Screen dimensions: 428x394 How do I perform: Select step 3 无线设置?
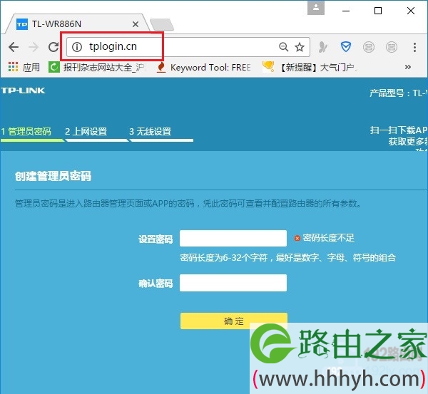(x=151, y=131)
